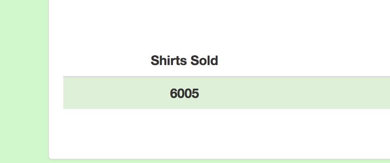
Task: Click the word Shirts in header
Action: tap(169, 60)
